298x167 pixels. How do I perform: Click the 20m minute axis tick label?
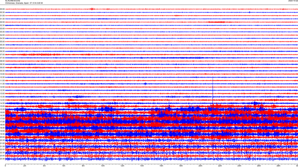(200, 166)
